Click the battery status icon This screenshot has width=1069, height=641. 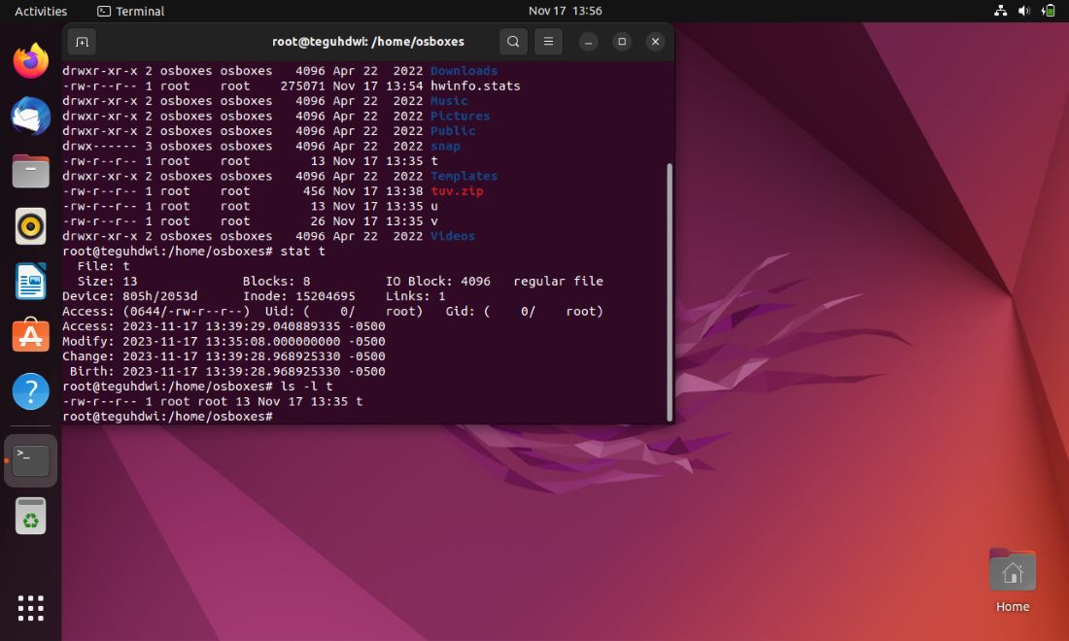pyautogui.click(x=1049, y=11)
